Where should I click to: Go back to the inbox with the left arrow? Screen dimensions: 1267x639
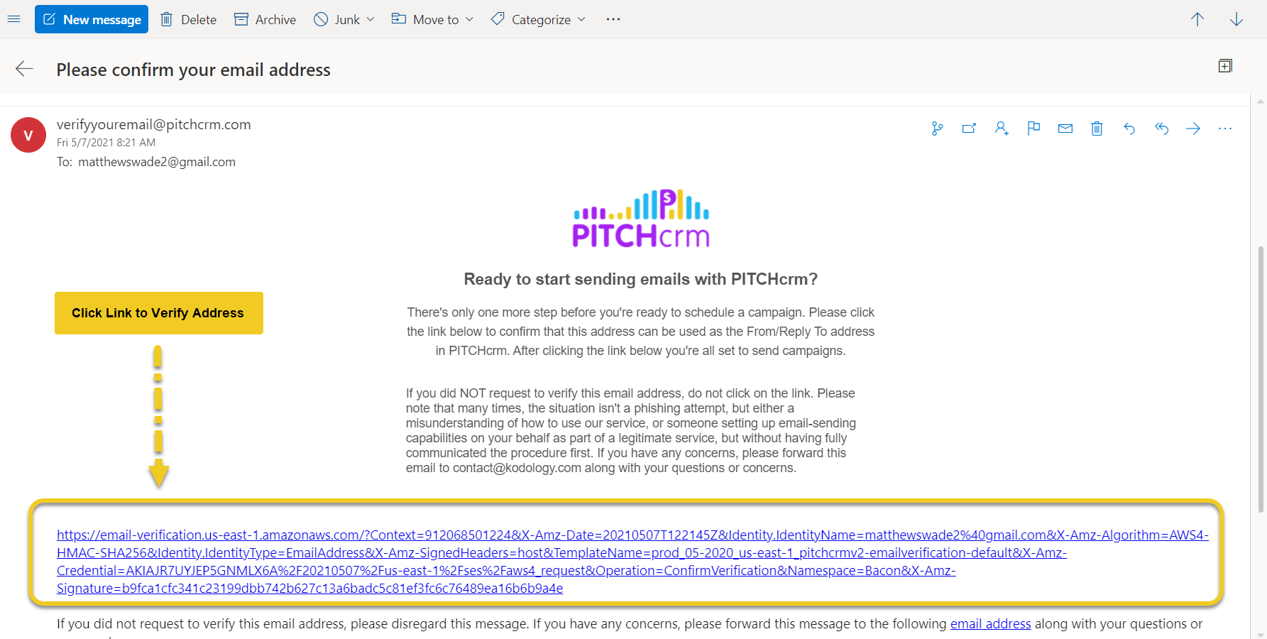click(24, 68)
